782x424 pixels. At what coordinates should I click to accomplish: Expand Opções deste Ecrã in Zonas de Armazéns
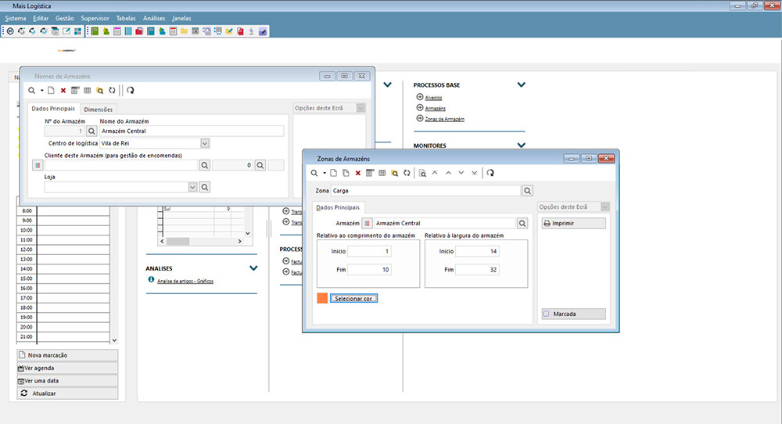click(x=605, y=207)
